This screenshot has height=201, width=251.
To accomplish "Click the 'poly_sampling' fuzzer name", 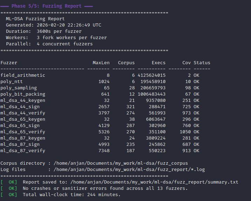I will pyautogui.click(x=19, y=88).
